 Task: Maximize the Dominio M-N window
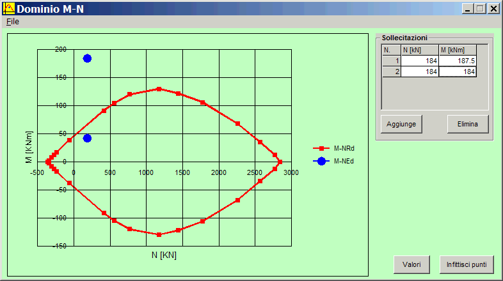(480, 9)
